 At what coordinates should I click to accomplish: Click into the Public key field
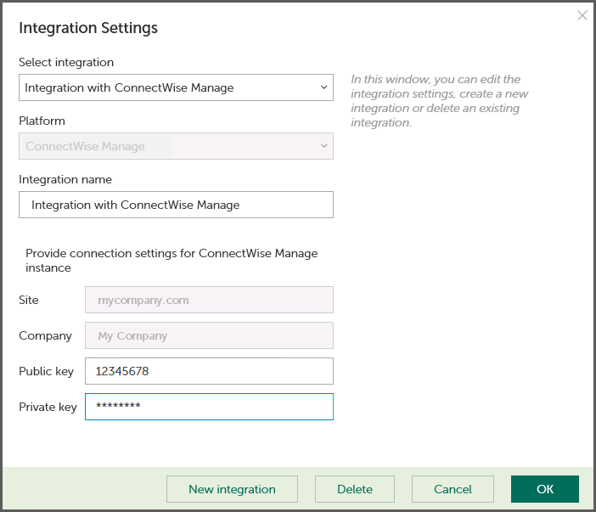209,371
